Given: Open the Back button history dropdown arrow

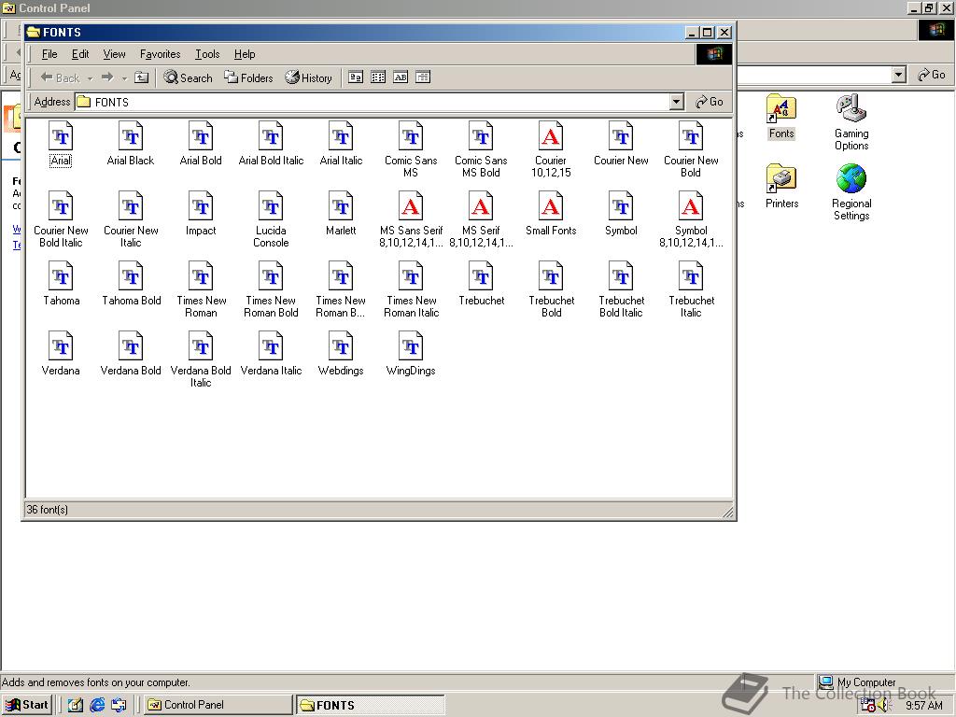Looking at the screenshot, I should pyautogui.click(x=91, y=78).
